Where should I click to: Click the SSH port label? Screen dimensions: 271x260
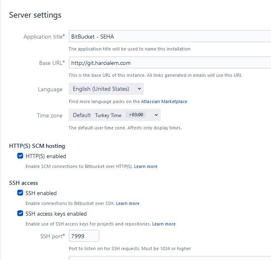click(x=52, y=236)
